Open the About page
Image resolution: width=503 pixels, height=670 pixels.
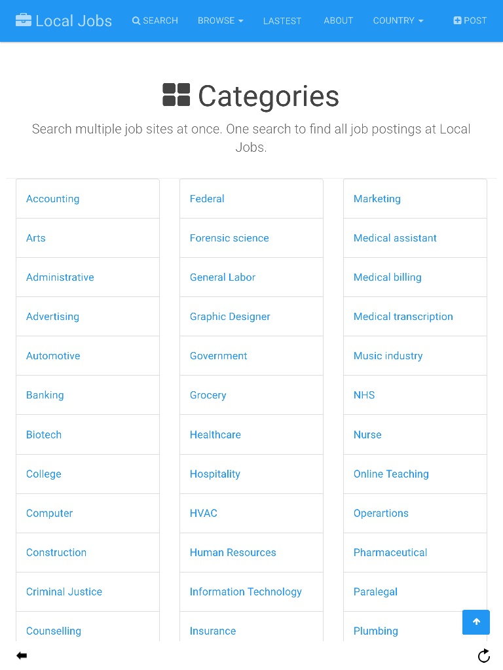pos(338,20)
